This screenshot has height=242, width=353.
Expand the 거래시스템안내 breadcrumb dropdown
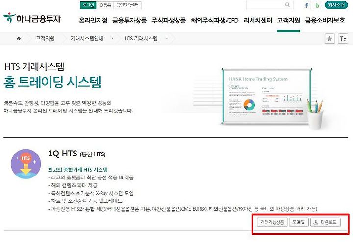click(x=113, y=39)
